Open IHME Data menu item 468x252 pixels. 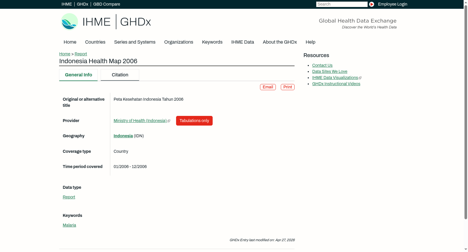click(242, 42)
